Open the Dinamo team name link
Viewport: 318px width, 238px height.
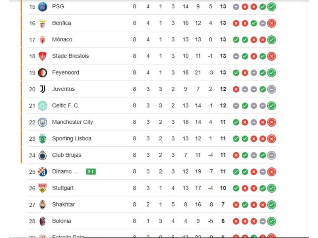pyautogui.click(x=62, y=171)
